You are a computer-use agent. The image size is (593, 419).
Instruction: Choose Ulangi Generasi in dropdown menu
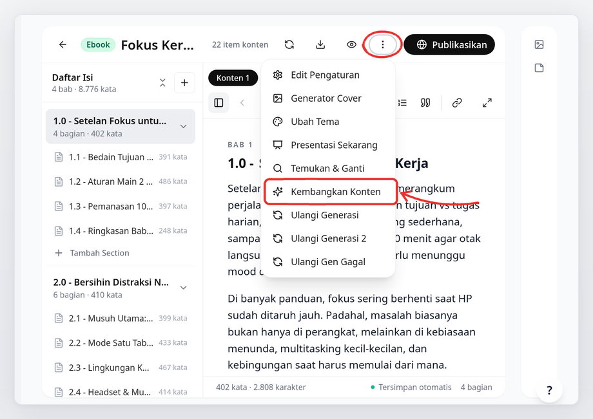point(328,215)
